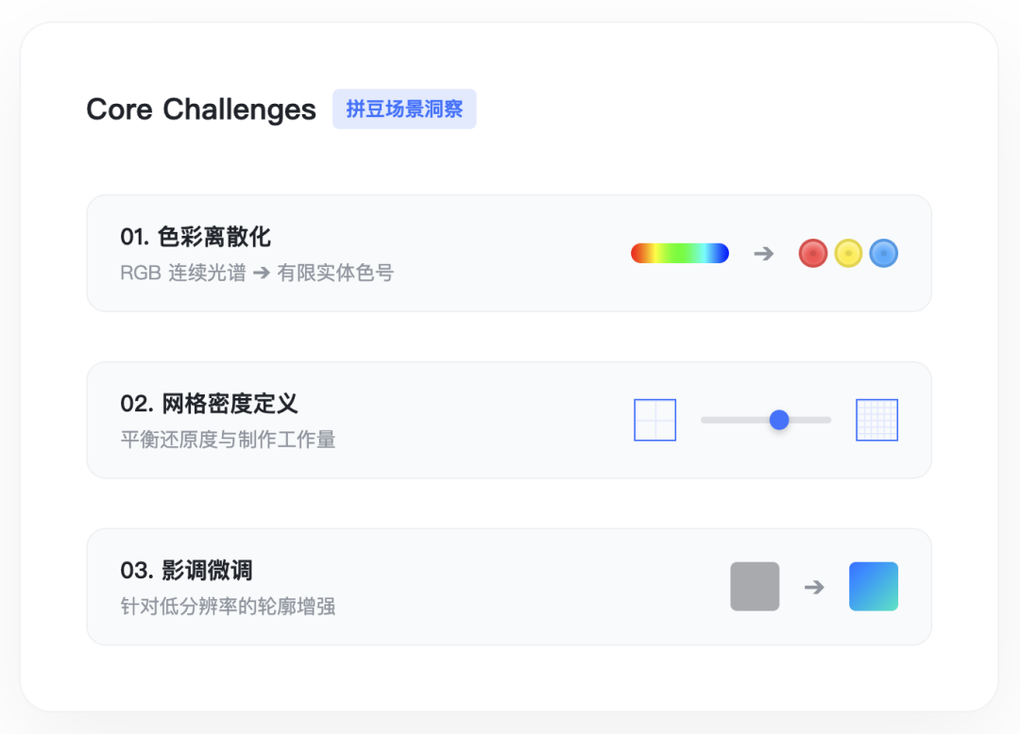Click the arrow between gray and gradient squares
This screenshot has width=1020, height=734.
(814, 587)
